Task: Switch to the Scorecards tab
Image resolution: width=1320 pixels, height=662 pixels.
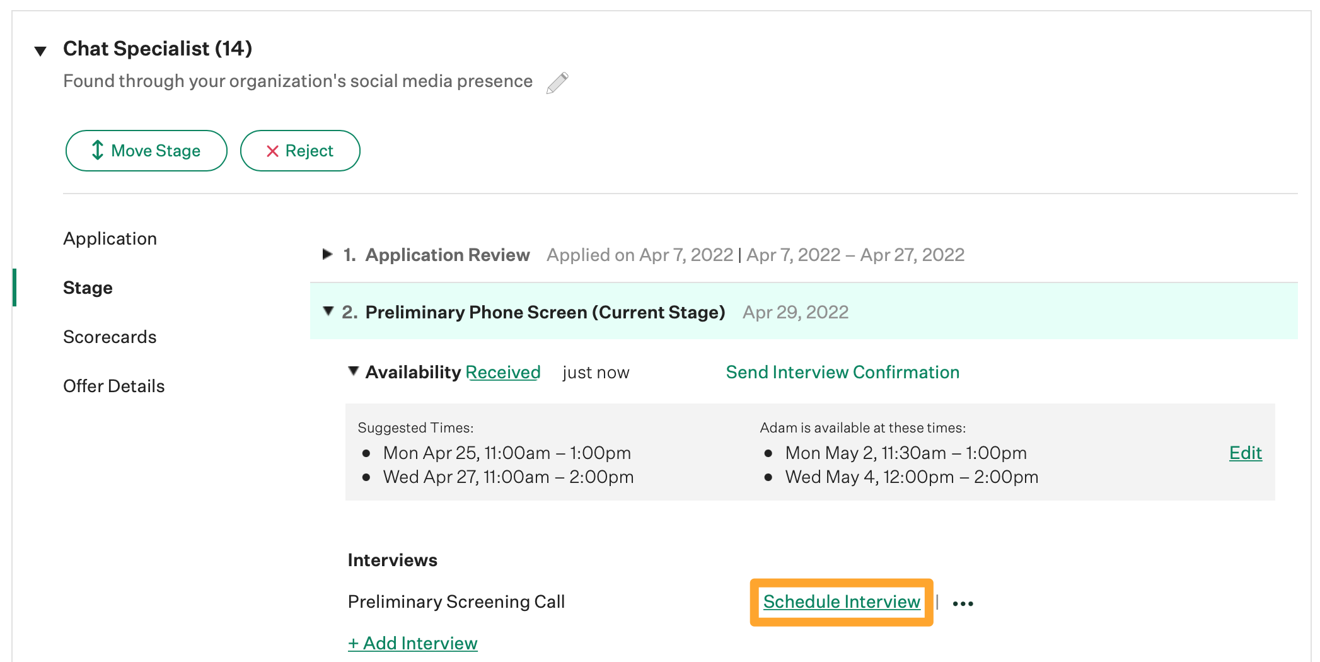Action: coord(110,337)
